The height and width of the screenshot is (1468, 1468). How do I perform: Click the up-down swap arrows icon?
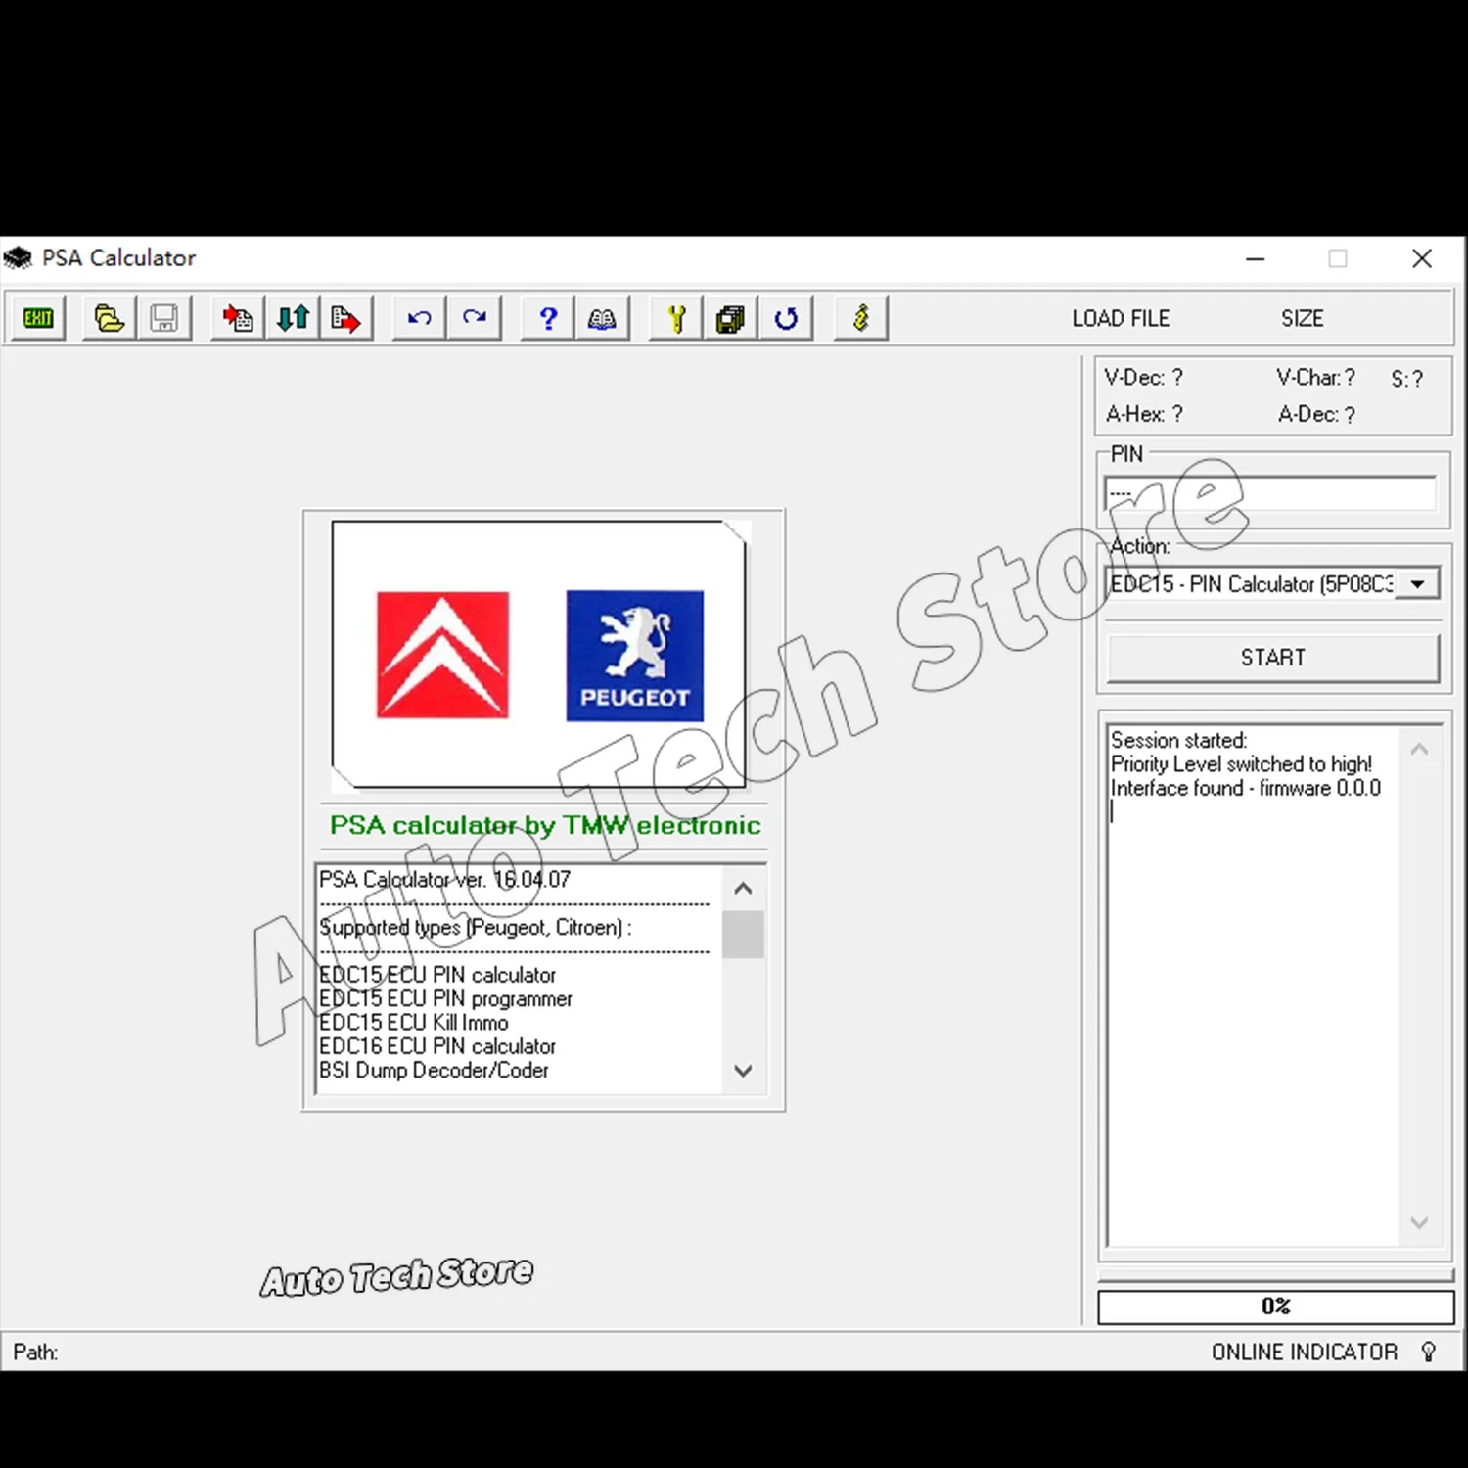(x=292, y=317)
